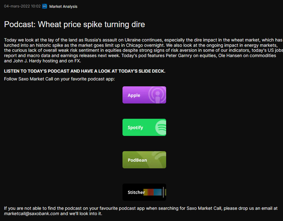
Task: Open the Market Analysis category label
Action: point(63,7)
